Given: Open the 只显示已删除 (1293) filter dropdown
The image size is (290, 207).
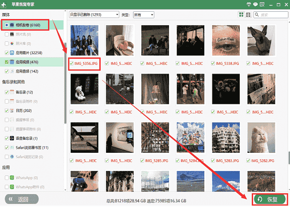Looking at the screenshot, I should point(94,15).
